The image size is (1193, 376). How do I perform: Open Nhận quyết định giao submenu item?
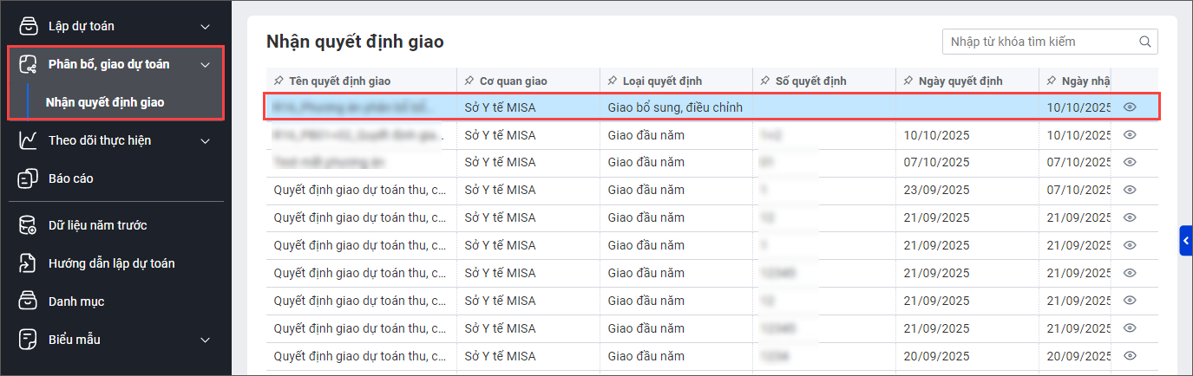point(105,102)
